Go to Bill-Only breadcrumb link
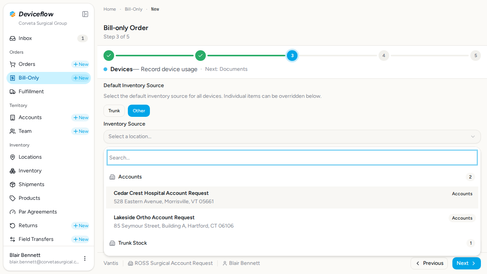 click(x=134, y=9)
